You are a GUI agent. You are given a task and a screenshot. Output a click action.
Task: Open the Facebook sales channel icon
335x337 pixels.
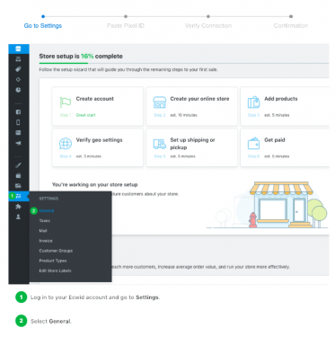point(18,112)
